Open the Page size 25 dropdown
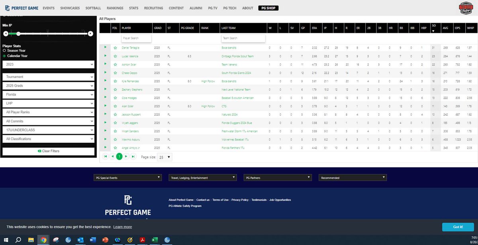 (165, 157)
